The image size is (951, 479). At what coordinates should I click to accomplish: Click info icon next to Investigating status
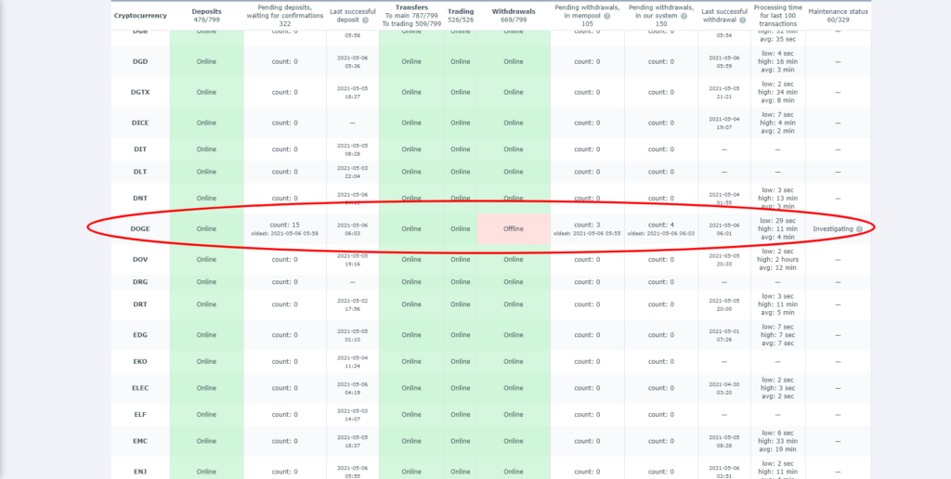(x=859, y=229)
